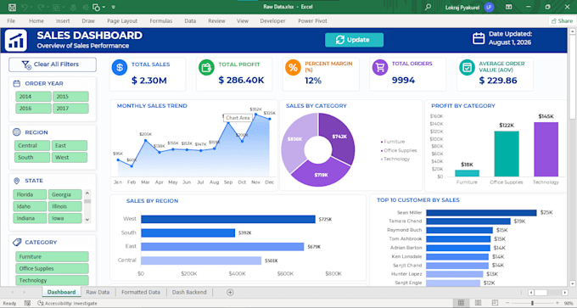
Task: Open the Formulas tab
Action: pyautogui.click(x=161, y=21)
